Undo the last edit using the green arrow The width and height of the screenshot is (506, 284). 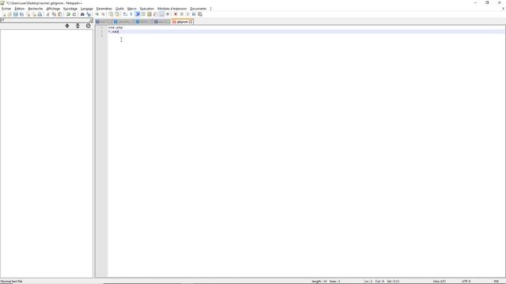tap(68, 14)
